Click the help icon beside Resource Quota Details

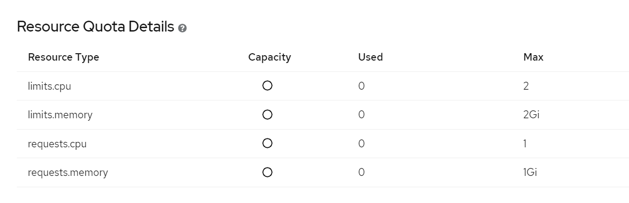(x=183, y=29)
